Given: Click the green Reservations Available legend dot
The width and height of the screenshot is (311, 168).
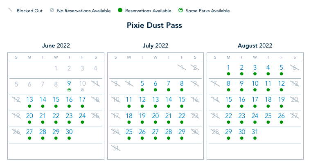Looking at the screenshot, I should point(119,11).
